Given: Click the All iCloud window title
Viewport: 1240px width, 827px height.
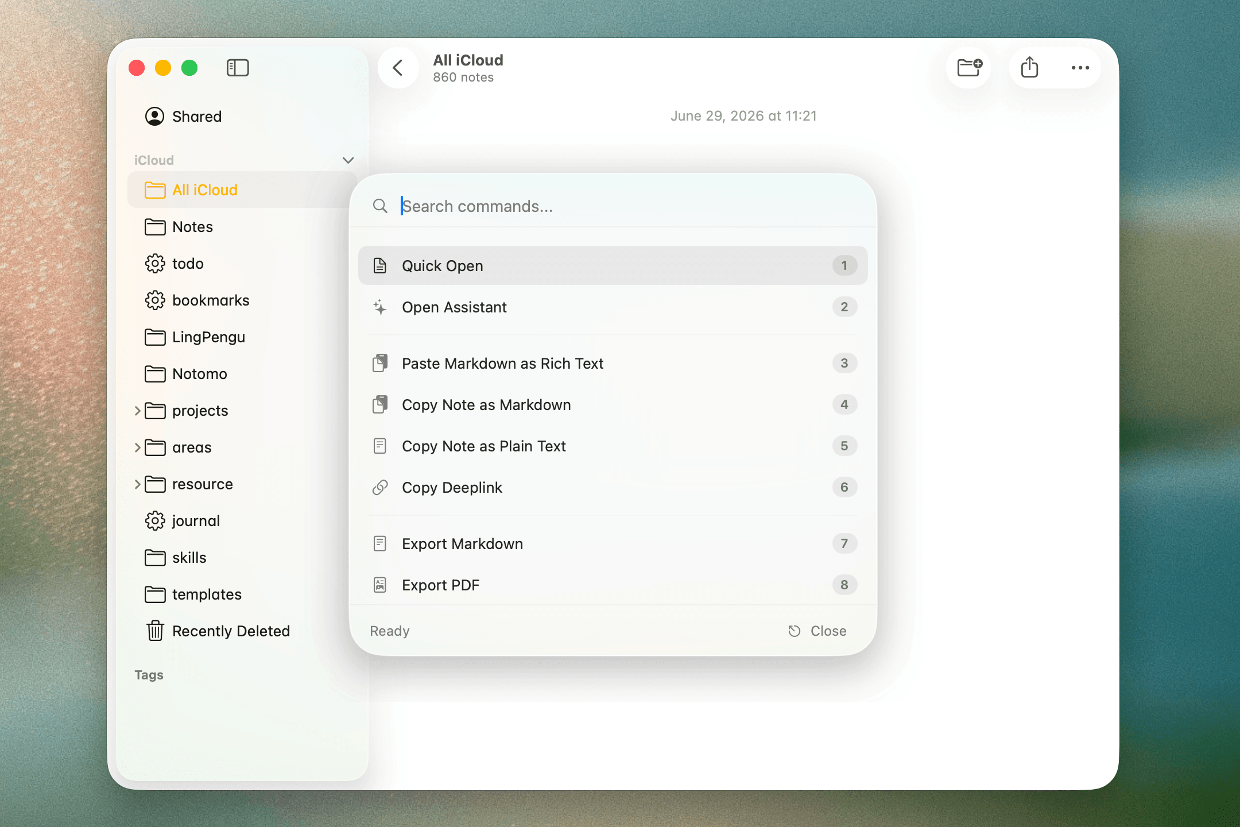Looking at the screenshot, I should point(468,60).
